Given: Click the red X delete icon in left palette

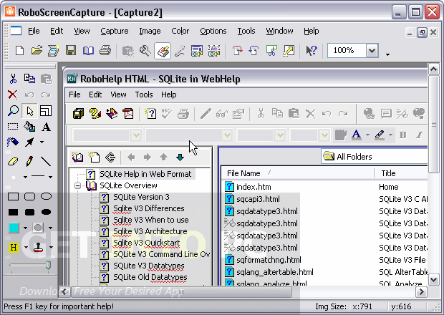Looking at the screenshot, I should click(12, 94).
